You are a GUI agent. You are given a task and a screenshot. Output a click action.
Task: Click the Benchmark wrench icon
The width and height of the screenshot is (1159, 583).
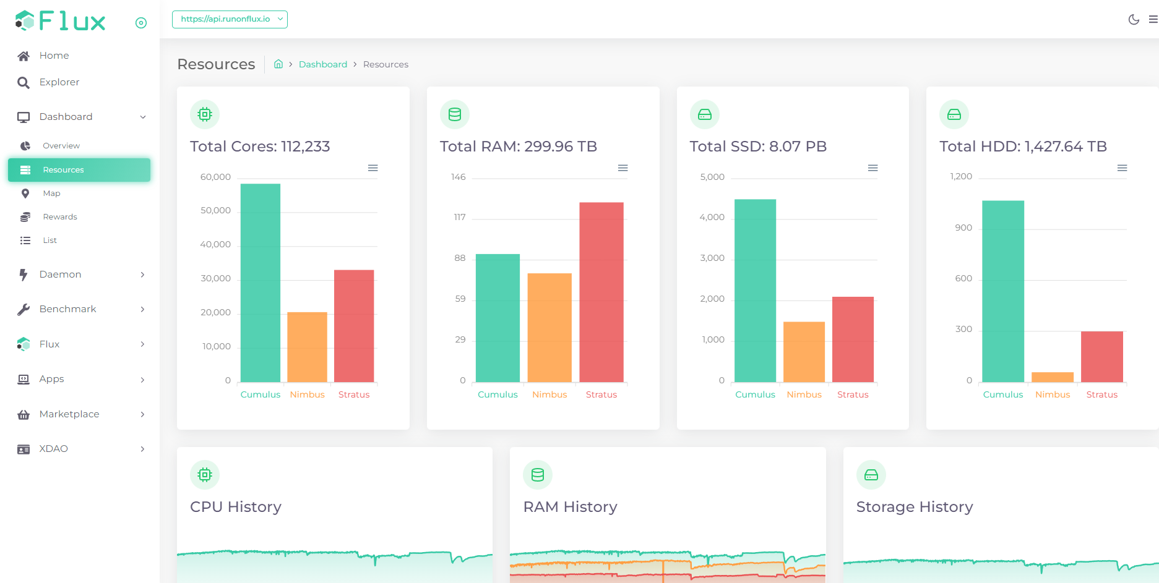pos(24,310)
